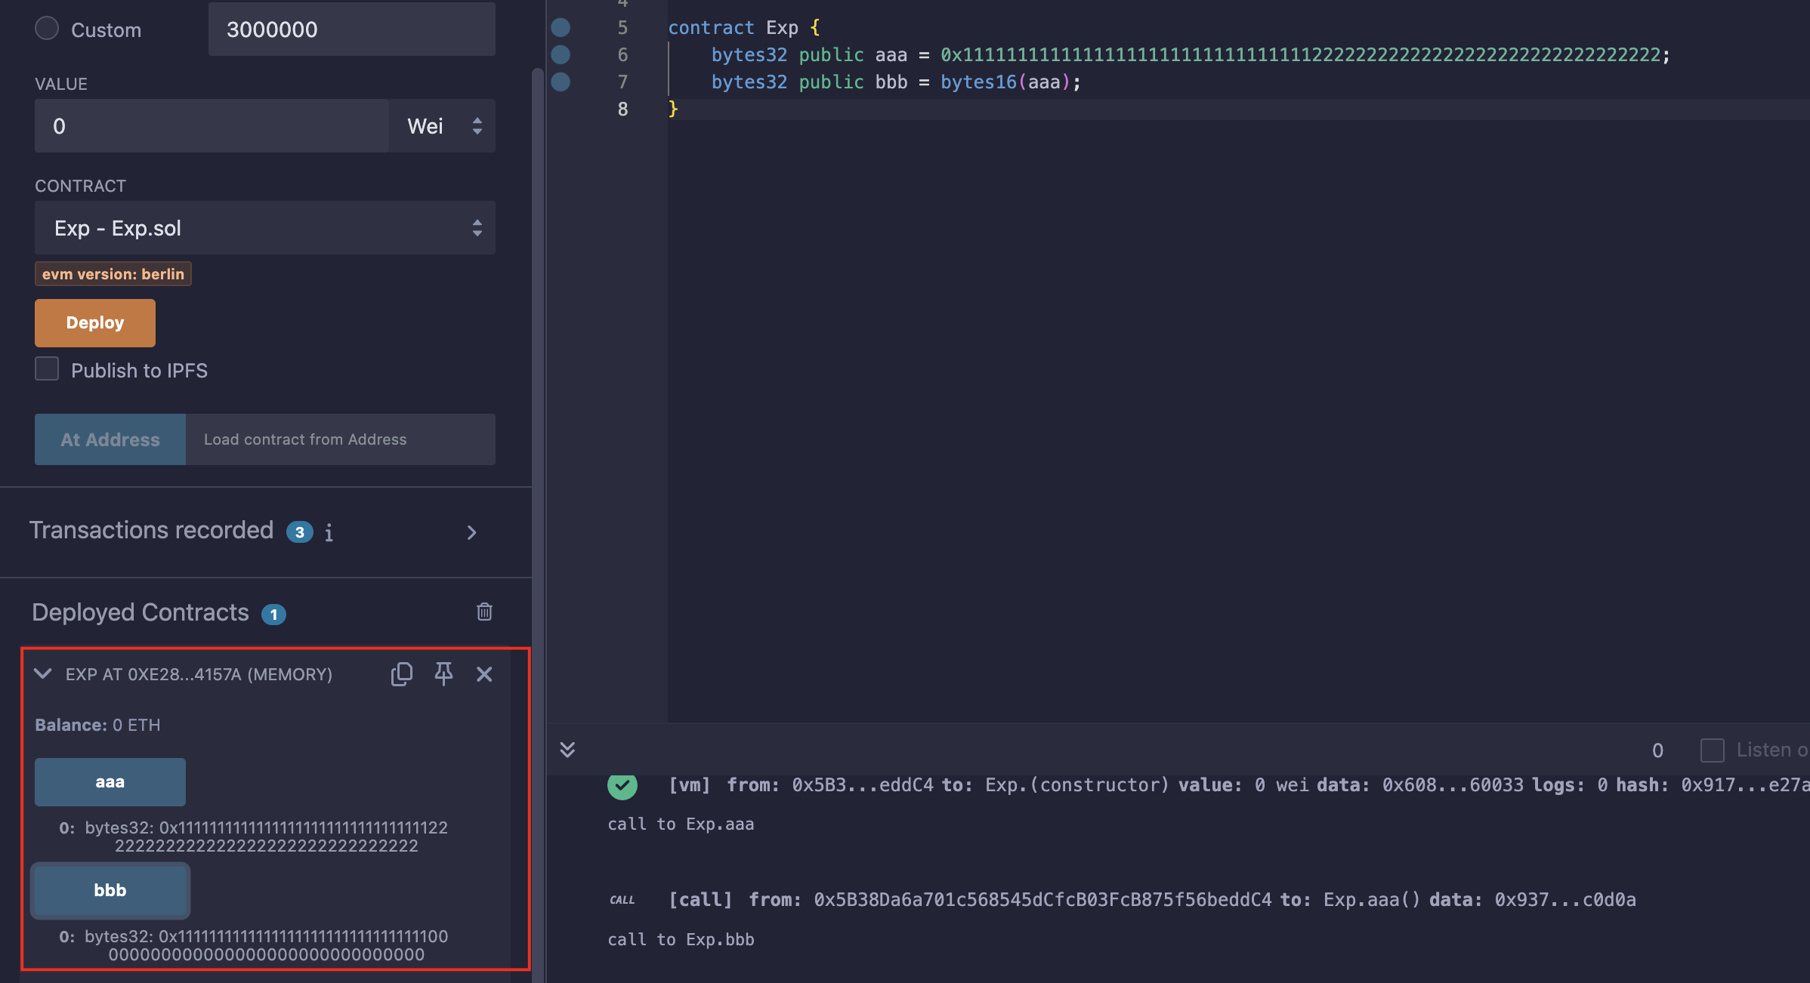This screenshot has height=983, width=1810.
Task: Enable Publish to IPFS checkbox
Action: pos(47,369)
